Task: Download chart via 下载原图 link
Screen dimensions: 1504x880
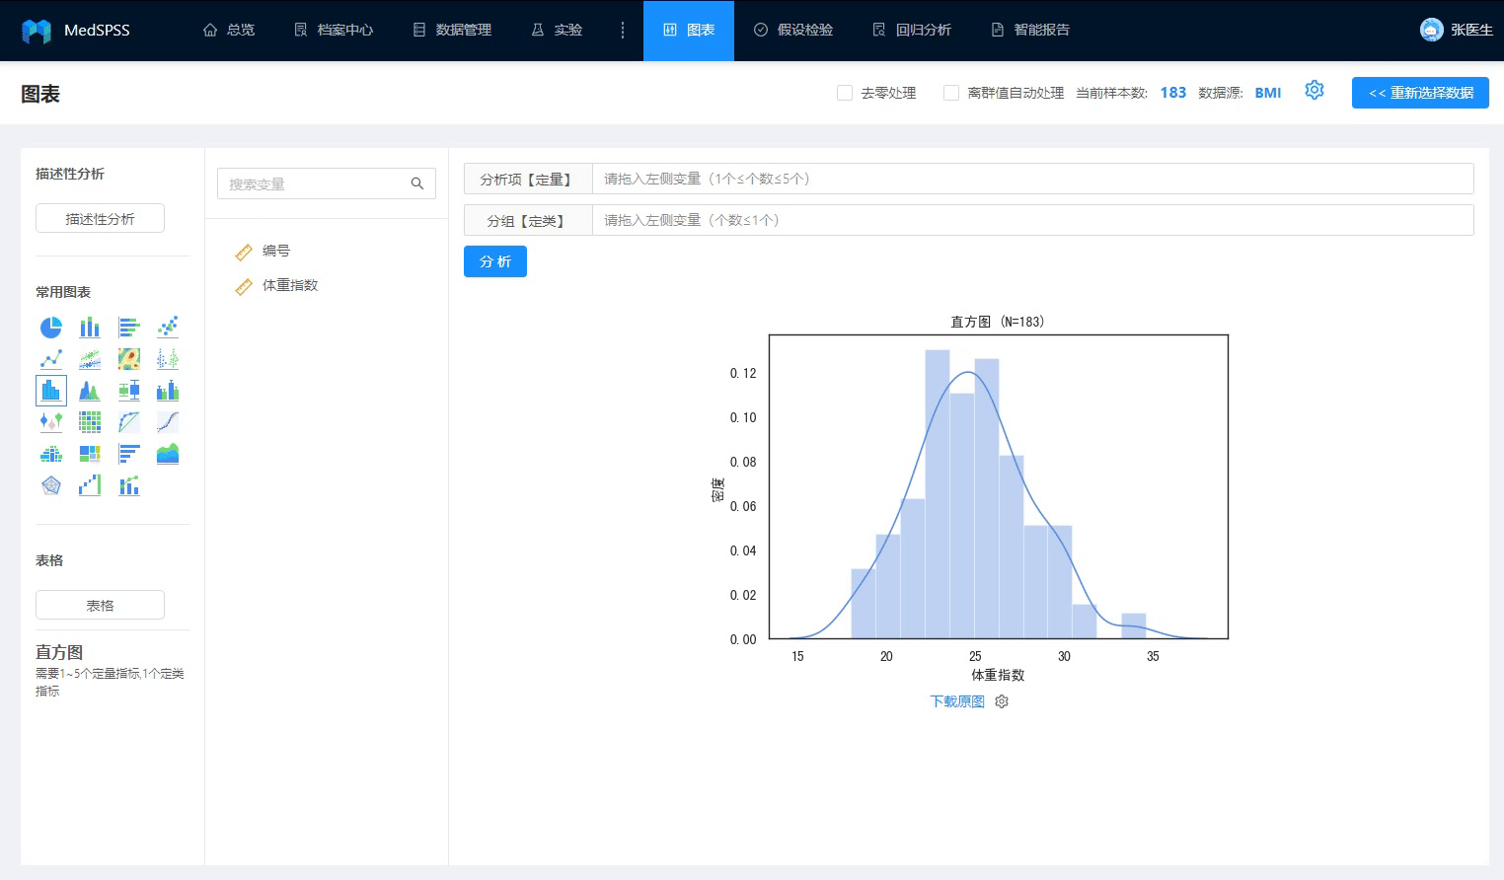Action: point(957,701)
